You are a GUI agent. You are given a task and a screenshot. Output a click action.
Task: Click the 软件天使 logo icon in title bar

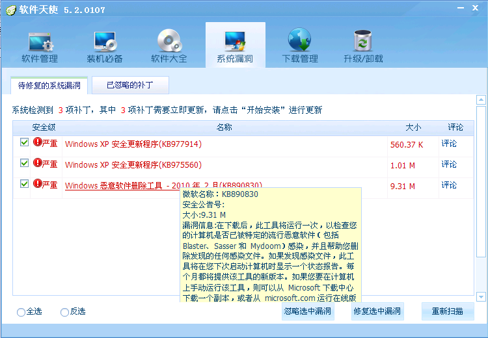11,10
